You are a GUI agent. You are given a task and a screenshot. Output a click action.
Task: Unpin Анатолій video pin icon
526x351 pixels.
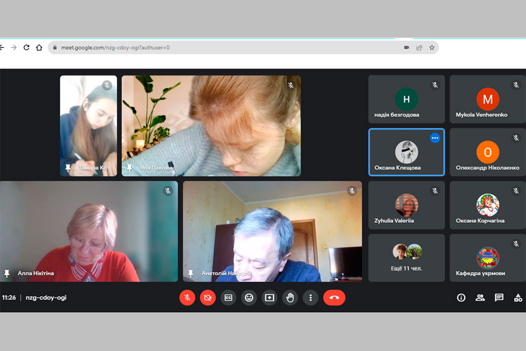191,273
